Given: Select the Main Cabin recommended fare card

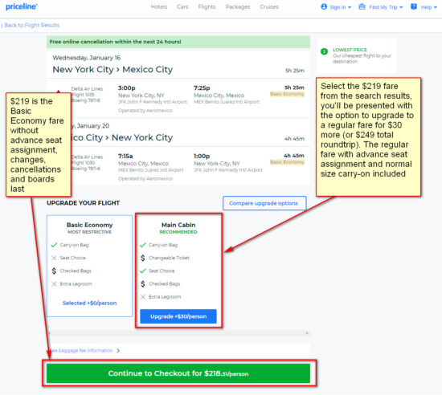Looking at the screenshot, I should 178,271.
